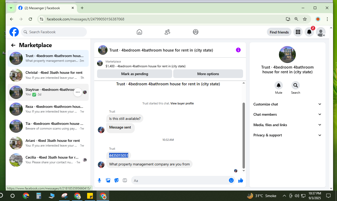Send a voice clip with microphone
The width and height of the screenshot is (337, 201).
pos(100,180)
